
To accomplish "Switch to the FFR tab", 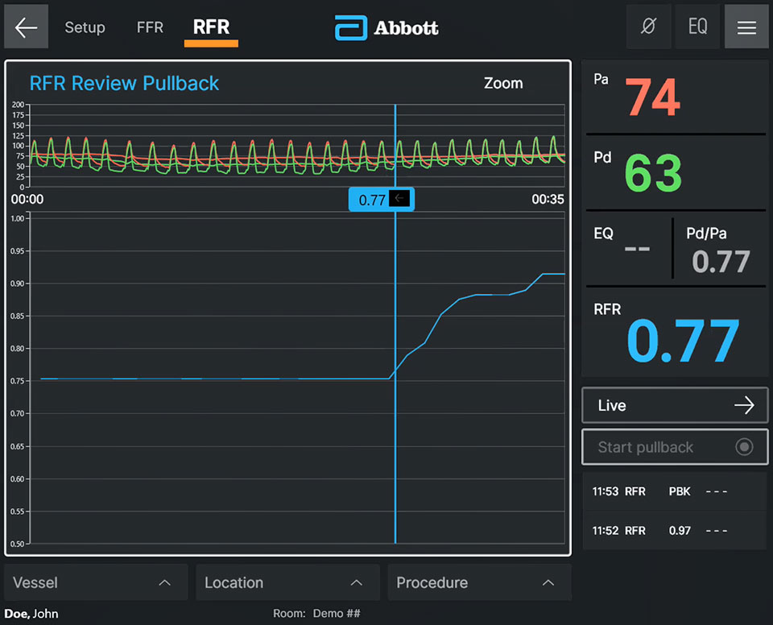I will tap(150, 27).
